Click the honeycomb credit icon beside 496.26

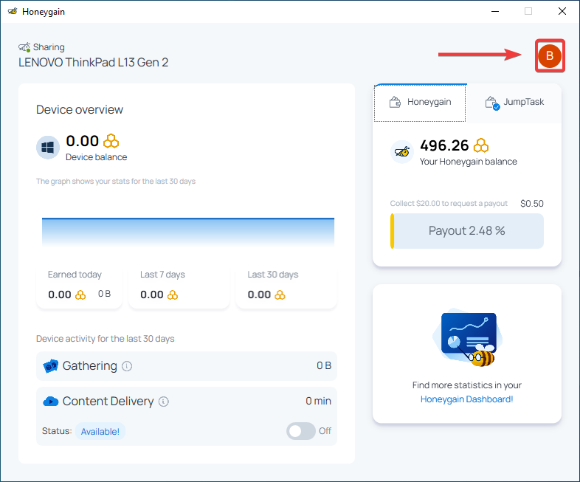click(481, 145)
